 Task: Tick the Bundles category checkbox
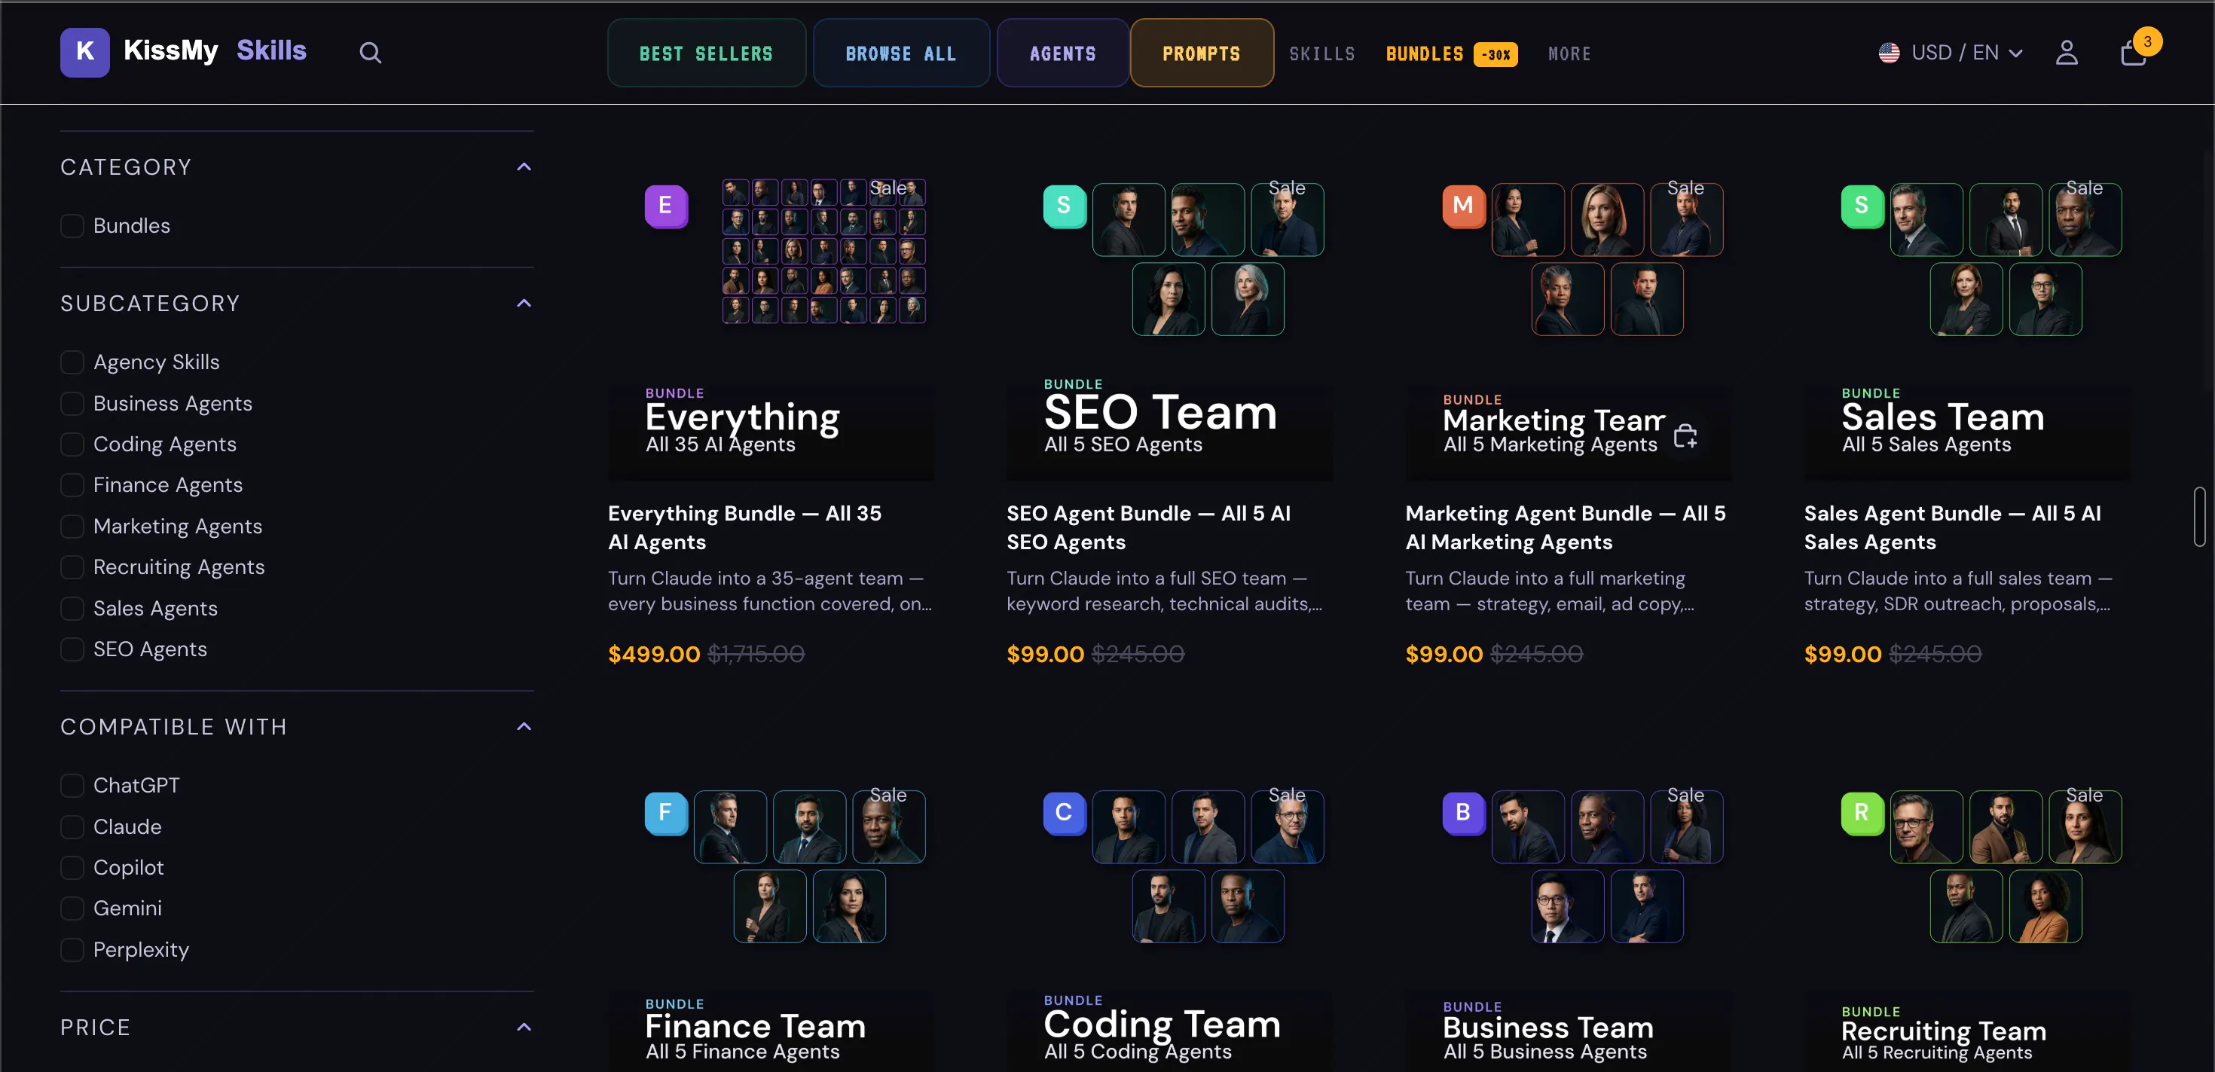pyautogui.click(x=72, y=226)
